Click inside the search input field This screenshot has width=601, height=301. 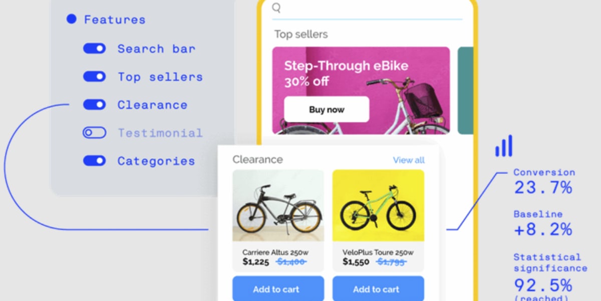[366, 9]
